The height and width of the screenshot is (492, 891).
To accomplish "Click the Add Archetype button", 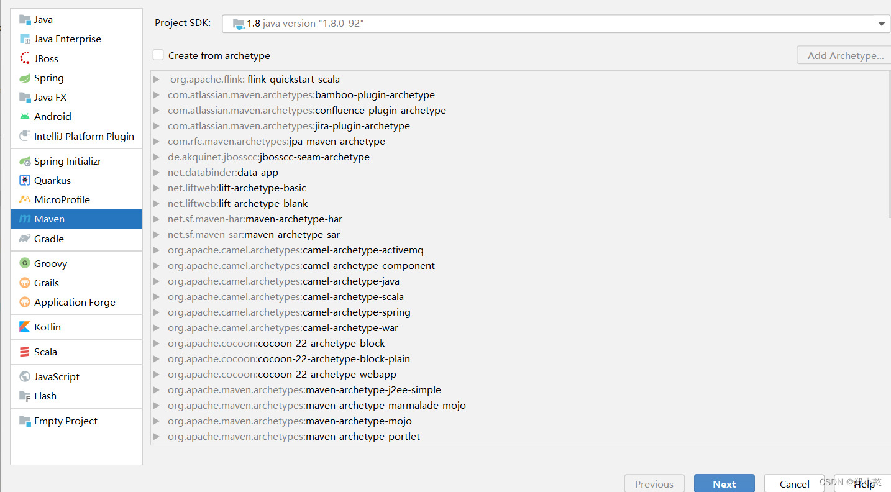I will (x=844, y=55).
